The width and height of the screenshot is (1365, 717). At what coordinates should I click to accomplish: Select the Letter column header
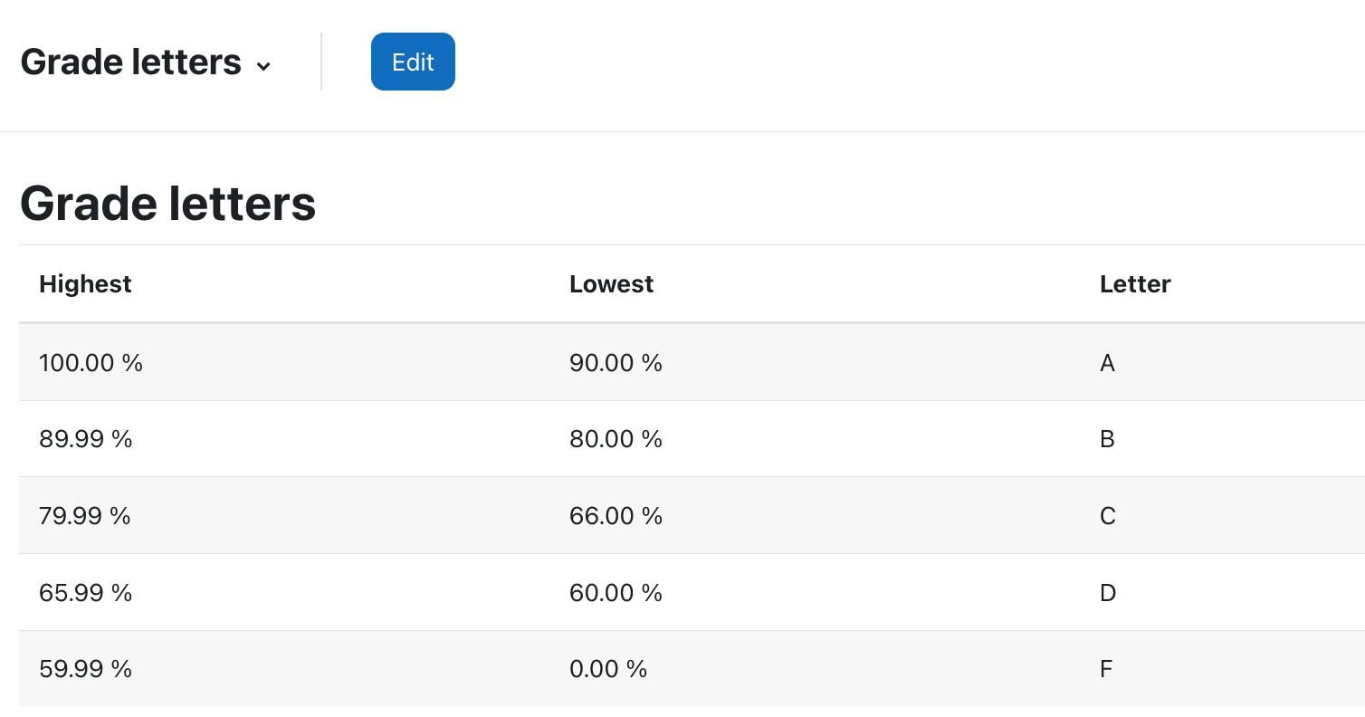(x=1135, y=284)
